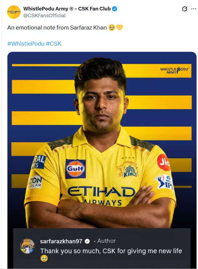The width and height of the screenshot is (198, 269).
Task: Click the teary-eyed emoji in the tweet text
Action: [x=112, y=27]
